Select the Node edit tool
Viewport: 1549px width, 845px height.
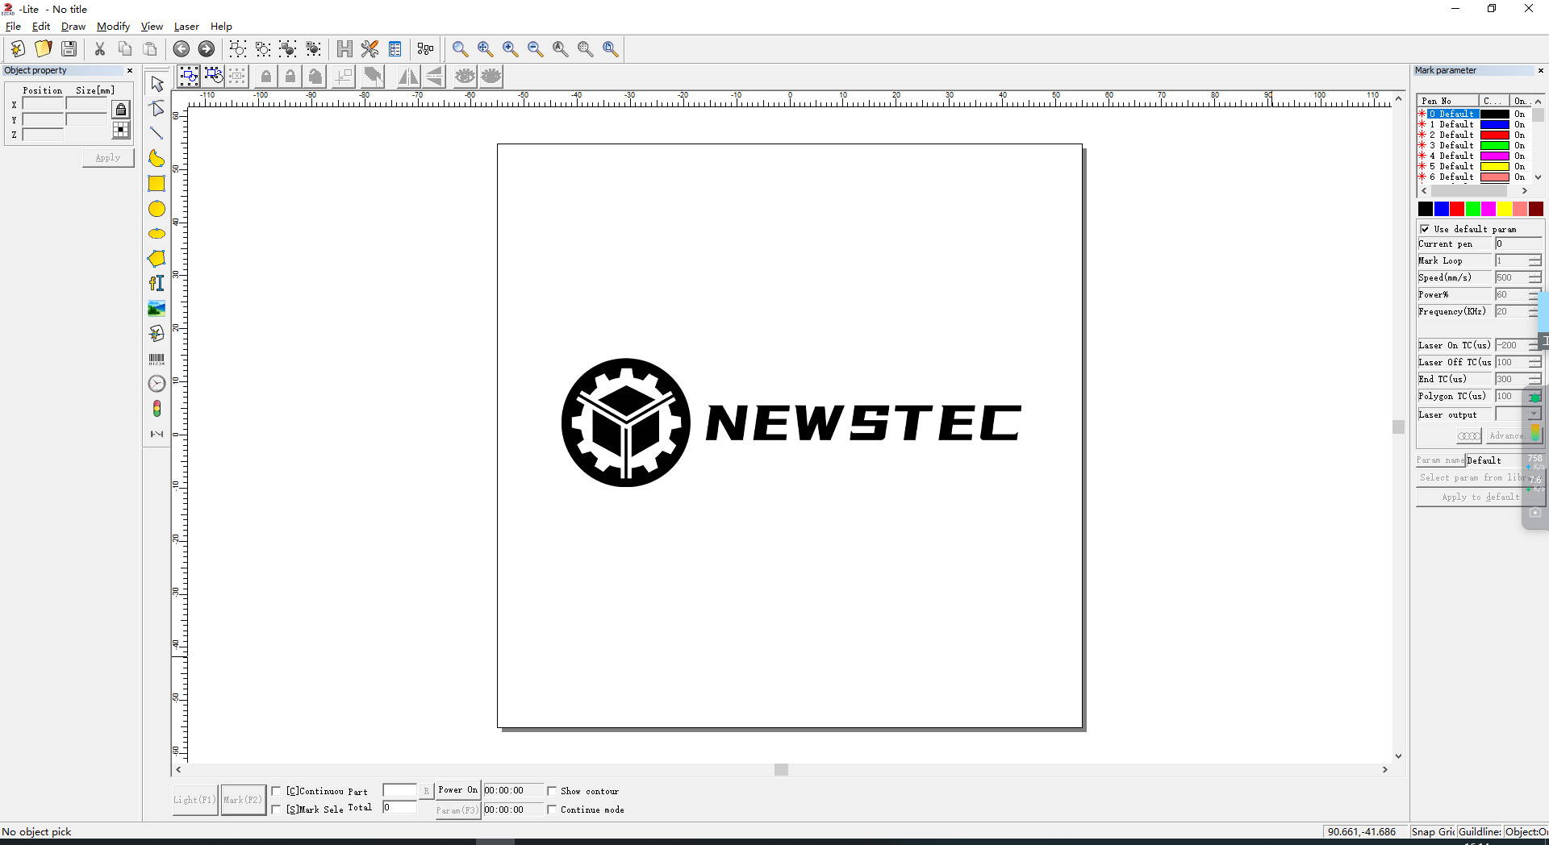[x=157, y=108]
